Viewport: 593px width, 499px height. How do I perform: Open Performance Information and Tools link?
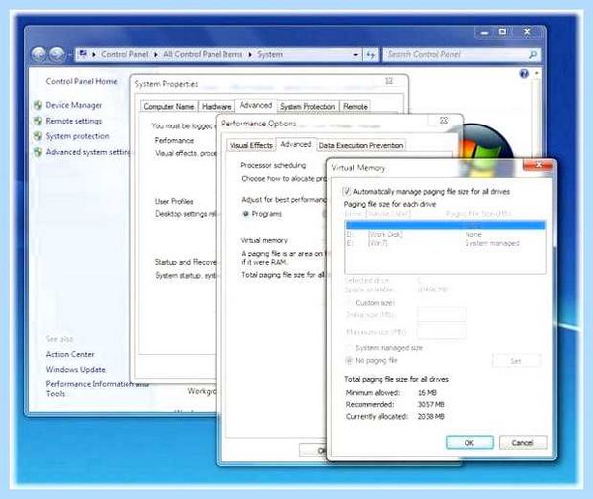97,388
